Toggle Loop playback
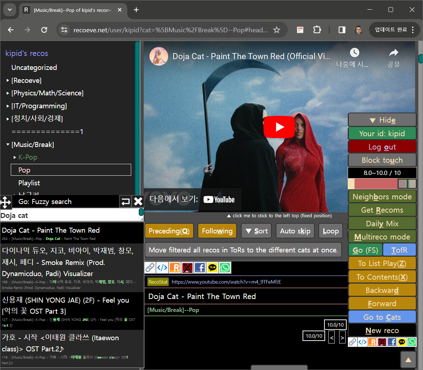 (331, 231)
